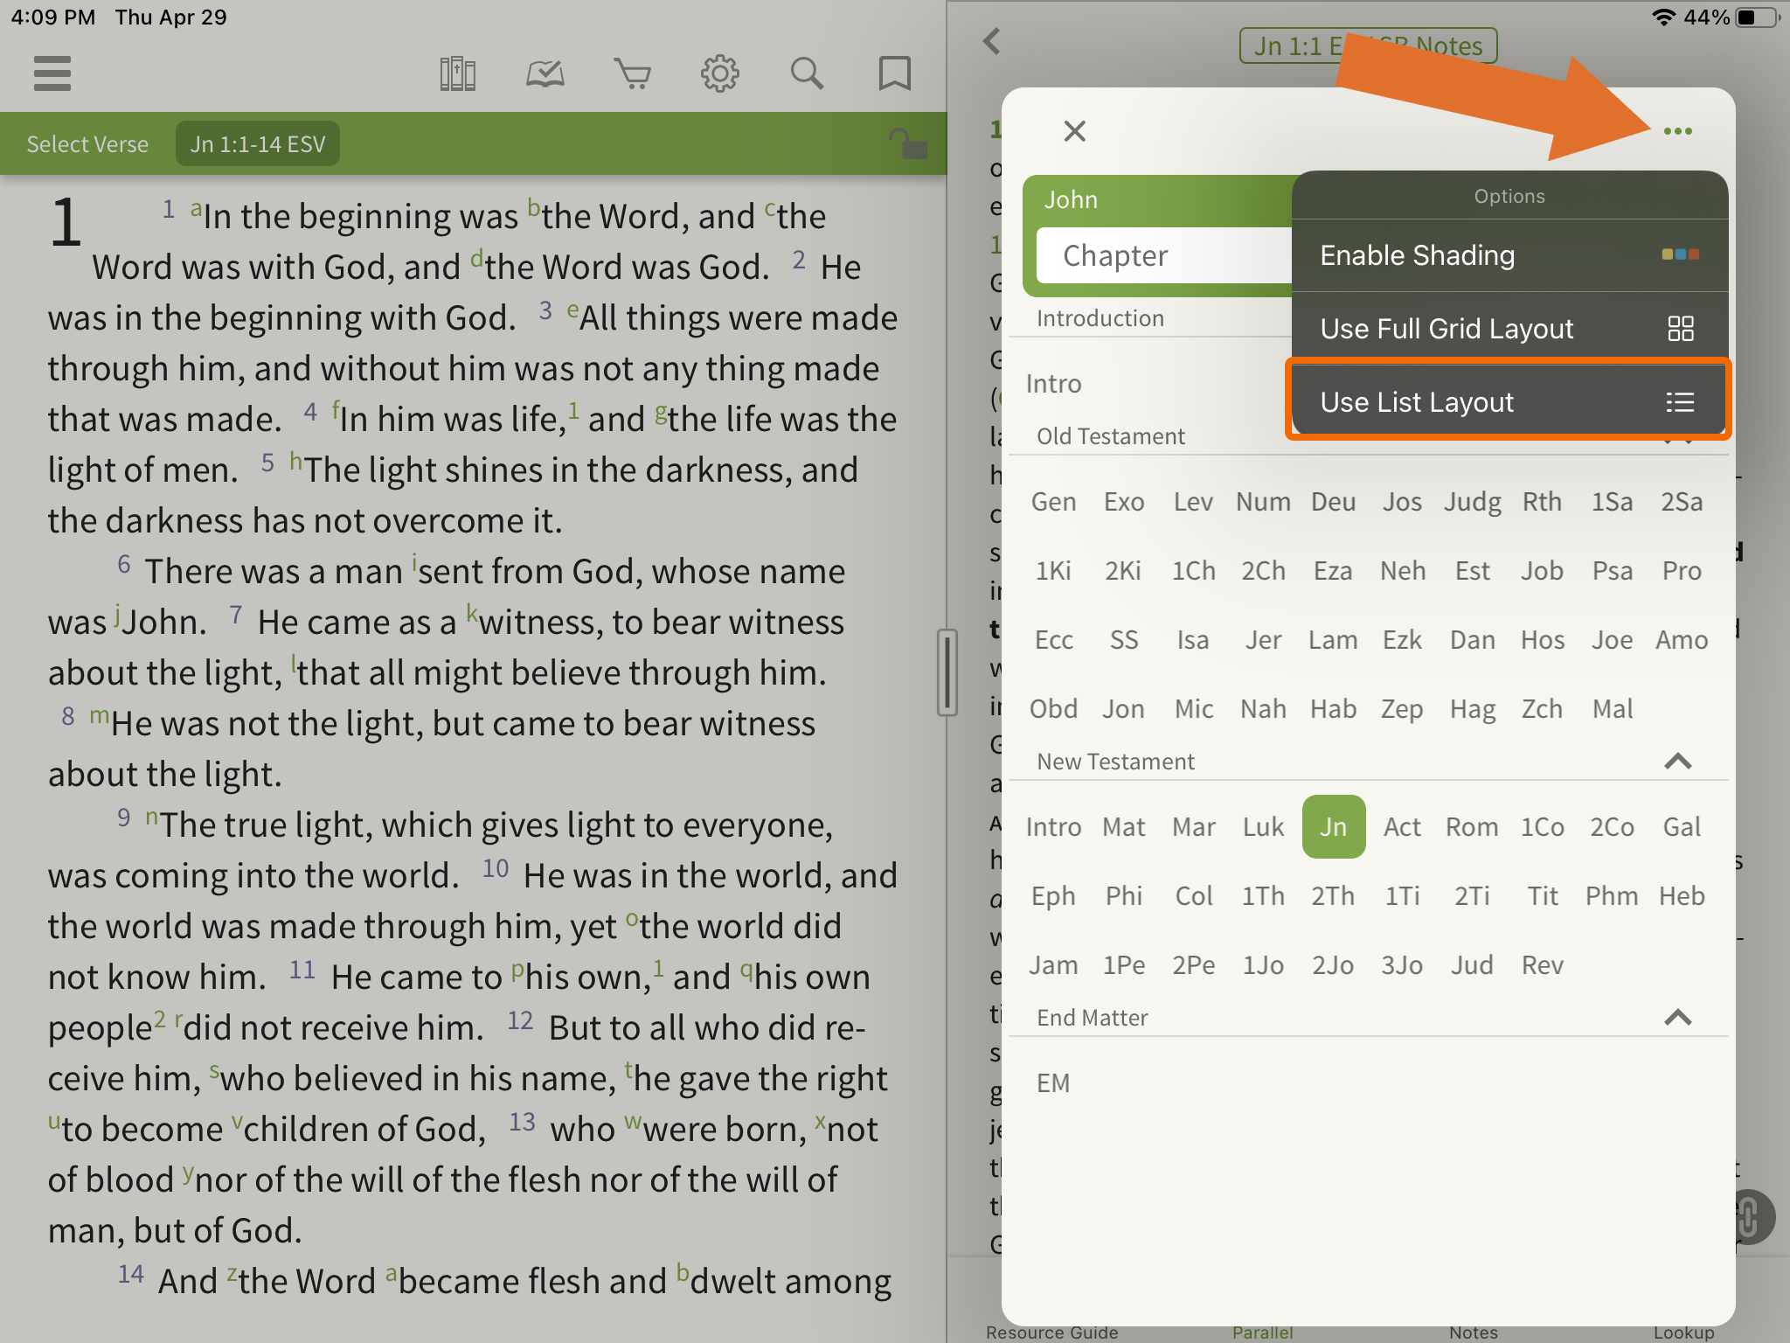The height and width of the screenshot is (1343, 1790).
Task: Select Jude (Jud) book
Action: [1472, 965]
